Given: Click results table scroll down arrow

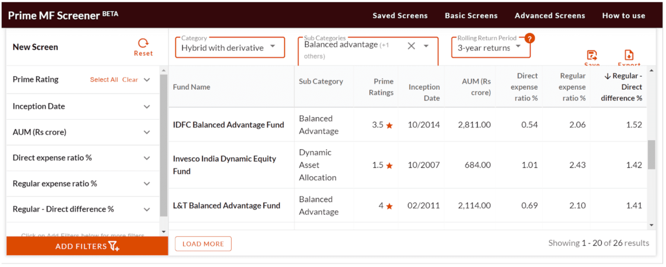Looking at the screenshot, I should [x=651, y=225].
